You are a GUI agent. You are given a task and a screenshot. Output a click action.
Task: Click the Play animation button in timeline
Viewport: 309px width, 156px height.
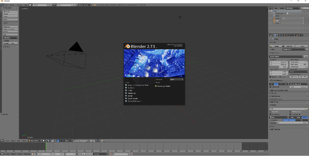pos(87,154)
